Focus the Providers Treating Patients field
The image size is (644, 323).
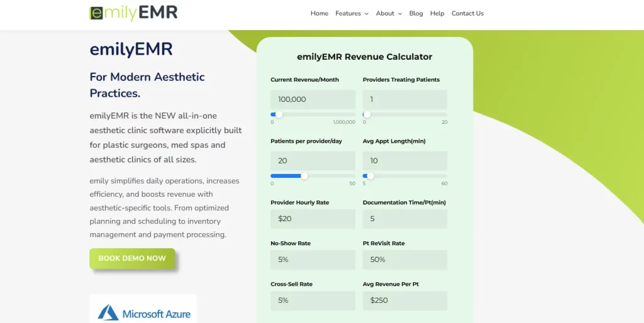pyautogui.click(x=405, y=99)
